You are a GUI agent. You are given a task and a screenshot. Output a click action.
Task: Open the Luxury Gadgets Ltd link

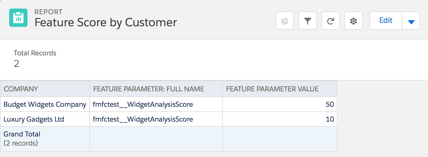(34, 119)
